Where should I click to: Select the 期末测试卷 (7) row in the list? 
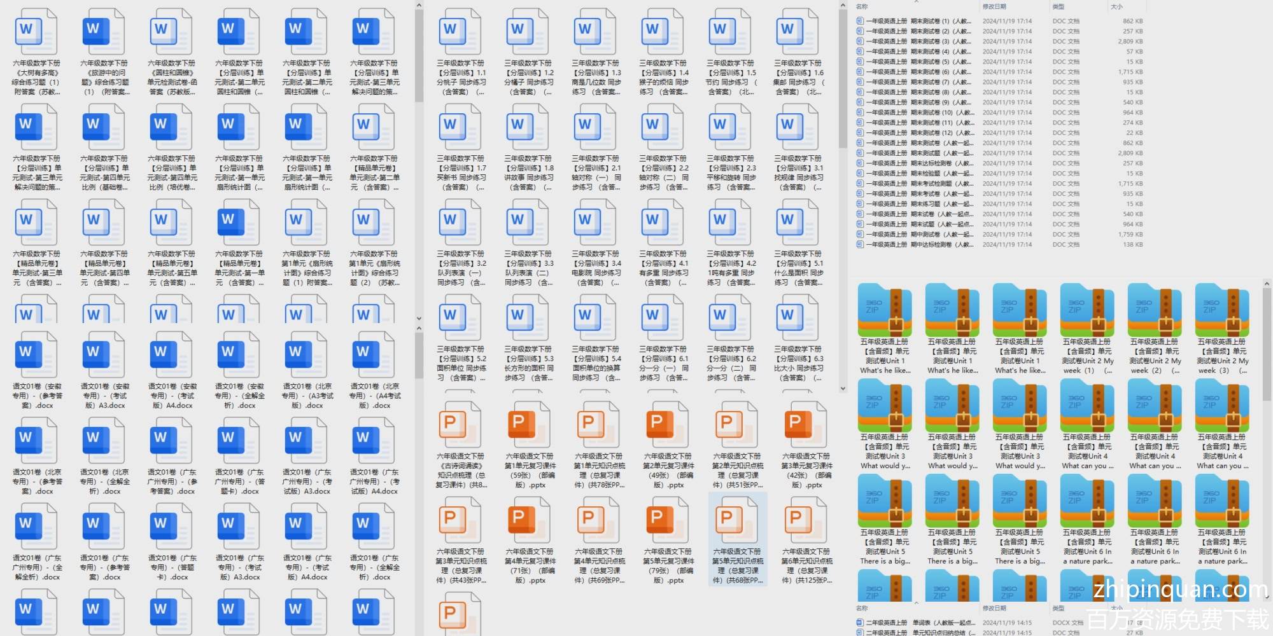[999, 82]
